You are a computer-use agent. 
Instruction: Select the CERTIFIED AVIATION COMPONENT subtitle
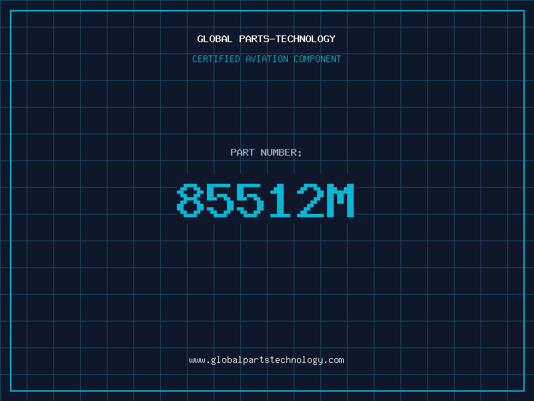(x=266, y=59)
